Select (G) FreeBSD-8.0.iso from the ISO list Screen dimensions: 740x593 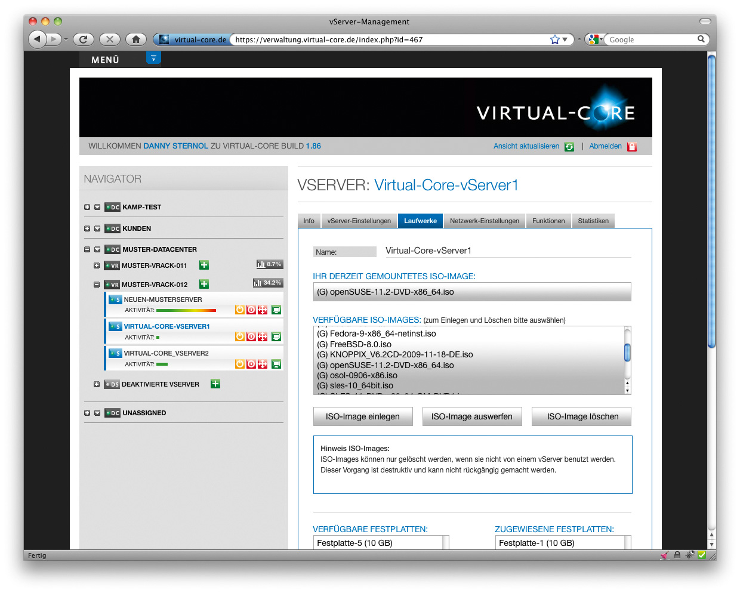tap(358, 344)
